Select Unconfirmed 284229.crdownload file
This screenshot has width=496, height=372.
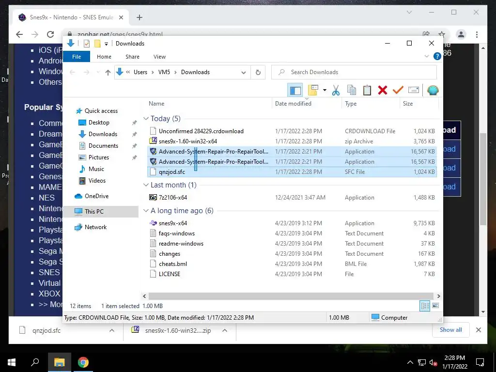(x=292, y=131)
